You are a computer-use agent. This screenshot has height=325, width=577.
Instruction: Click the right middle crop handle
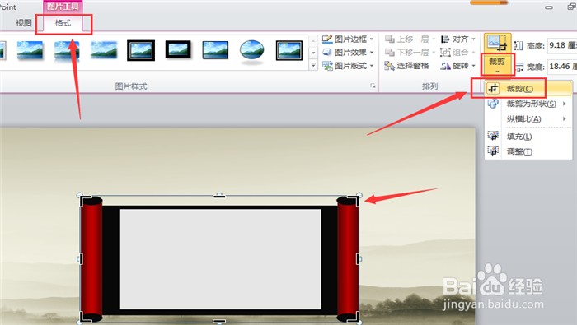click(358, 259)
